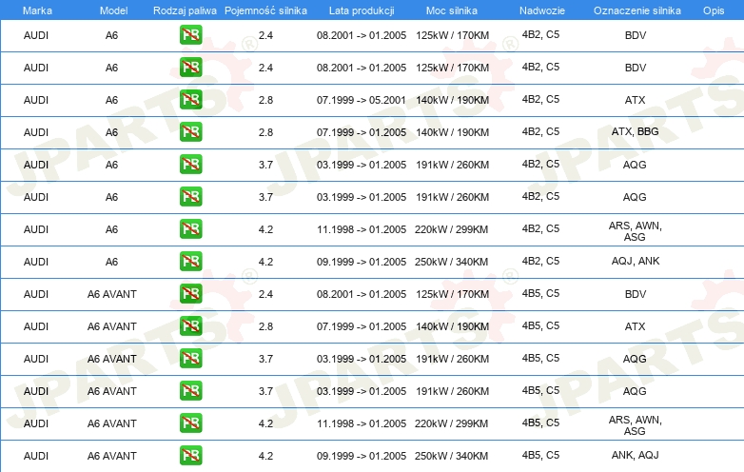Click the Nadwozie column header
The image size is (744, 472).
point(540,10)
